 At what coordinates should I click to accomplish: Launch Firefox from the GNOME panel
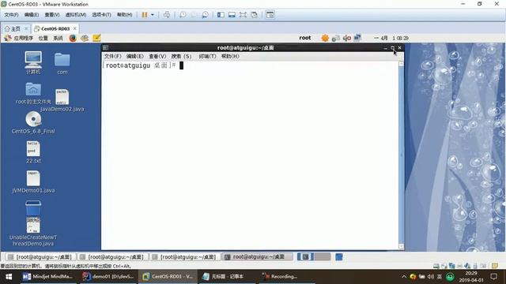click(73, 38)
